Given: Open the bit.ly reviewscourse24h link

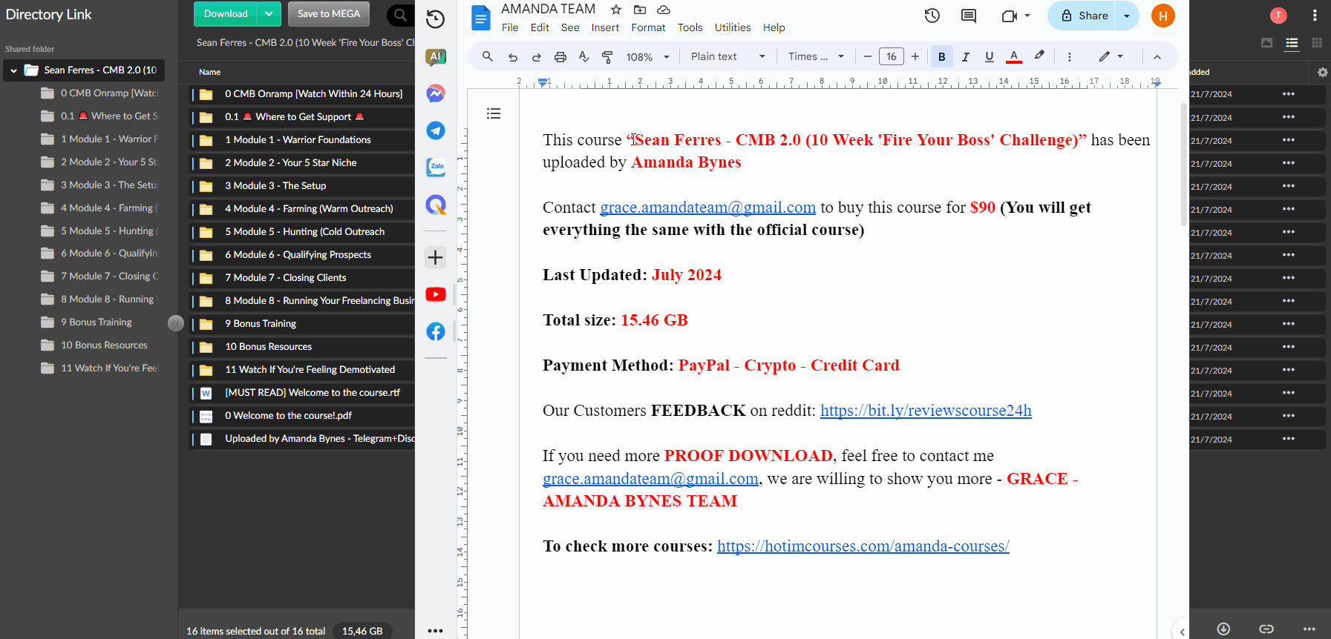Looking at the screenshot, I should (x=926, y=411).
